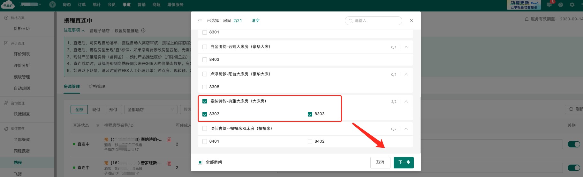Check the room 8401 checkbox
583x177 pixels.
(205, 141)
